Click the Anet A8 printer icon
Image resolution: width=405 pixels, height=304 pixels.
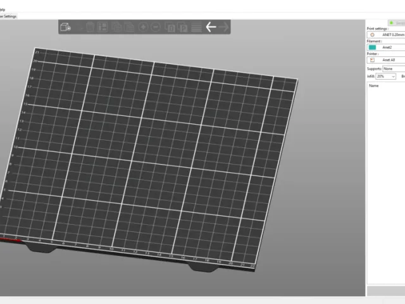click(x=372, y=60)
